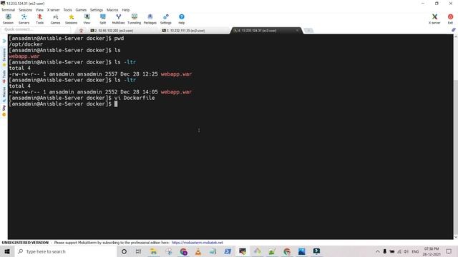Switch to tab 3. 13.232.111.35 (ec2-user)
This screenshot has width=458, height=257.
coord(185,30)
